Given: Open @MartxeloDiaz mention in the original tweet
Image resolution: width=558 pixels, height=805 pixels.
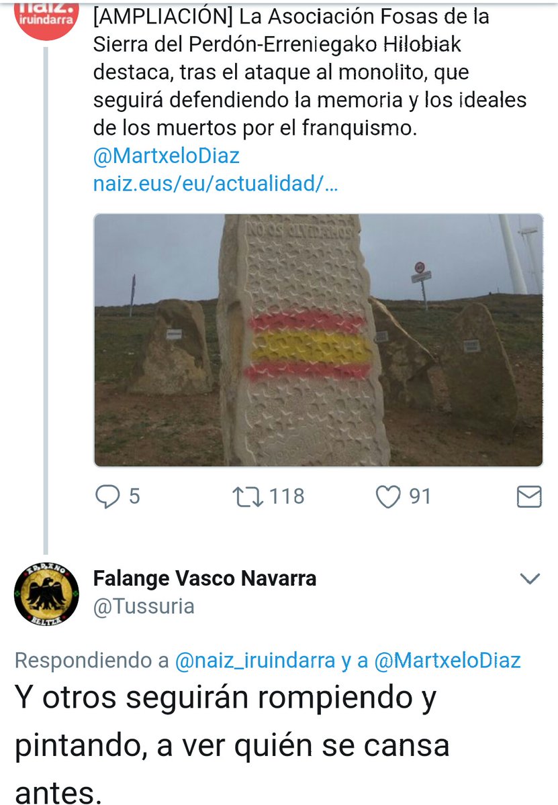Looking at the screenshot, I should point(167,157).
